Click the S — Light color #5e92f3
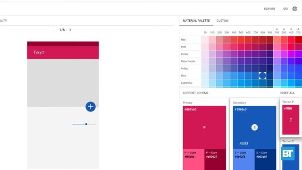Viewport: 302px width, 170px height. tap(243, 160)
